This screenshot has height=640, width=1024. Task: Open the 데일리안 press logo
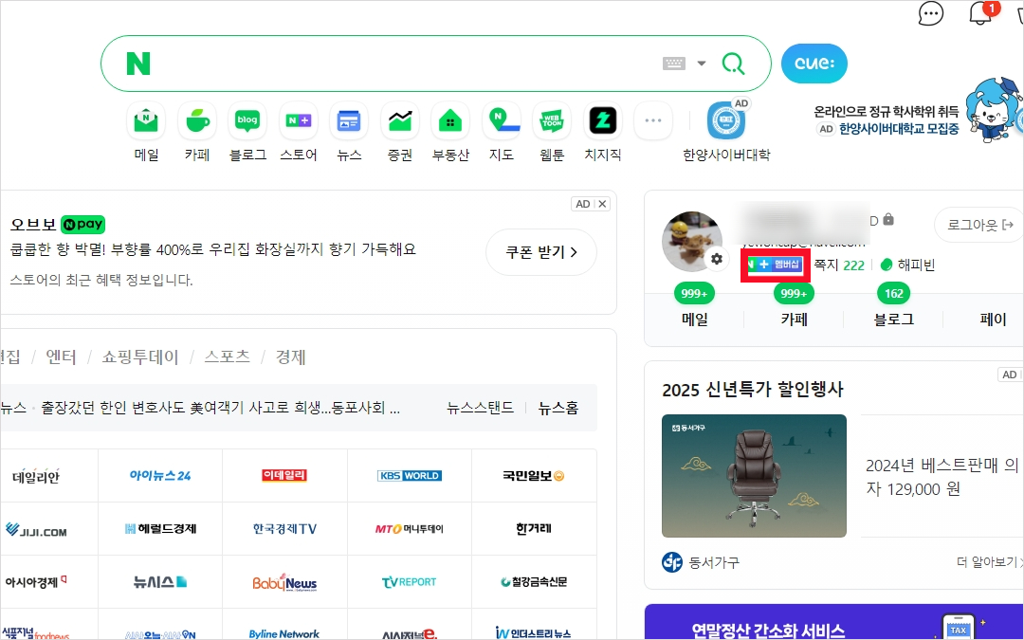[x=36, y=475]
